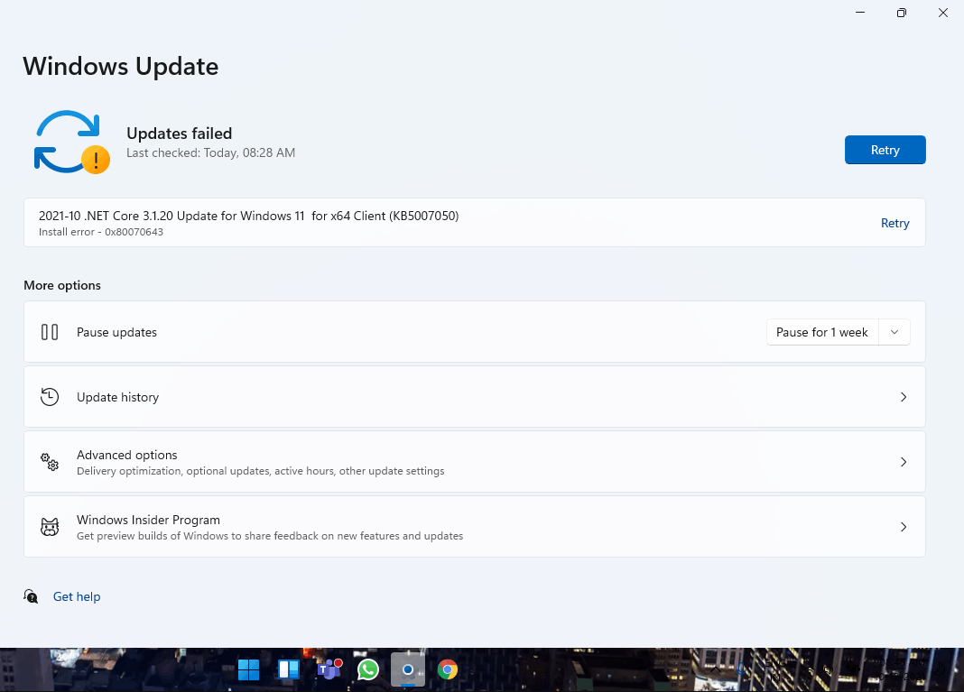Close the Windows Update settings window

(x=942, y=13)
